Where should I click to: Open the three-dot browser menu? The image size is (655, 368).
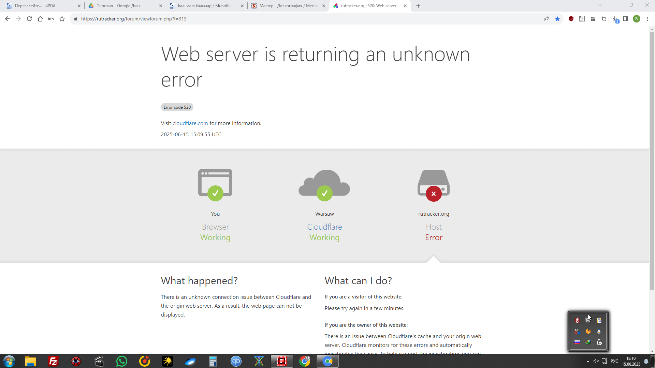(x=647, y=19)
